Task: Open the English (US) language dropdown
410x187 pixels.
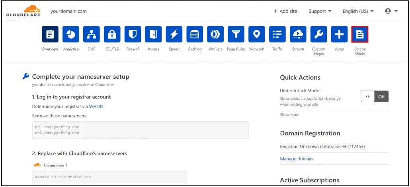Action: 358,11
